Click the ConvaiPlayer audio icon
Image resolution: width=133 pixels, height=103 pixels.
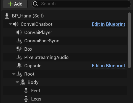(19, 32)
